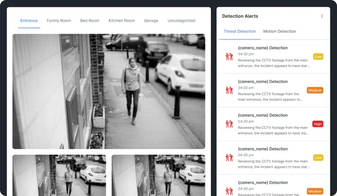Click the Low badge on the fourth alert

[318, 157]
